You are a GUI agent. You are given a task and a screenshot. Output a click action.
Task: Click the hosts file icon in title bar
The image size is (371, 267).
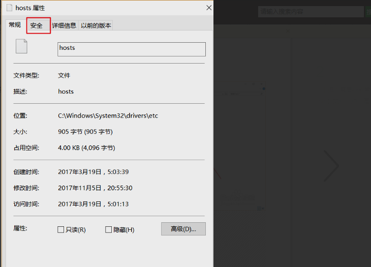(x=9, y=8)
